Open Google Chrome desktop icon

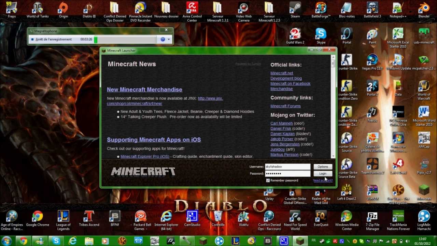pos(38,219)
